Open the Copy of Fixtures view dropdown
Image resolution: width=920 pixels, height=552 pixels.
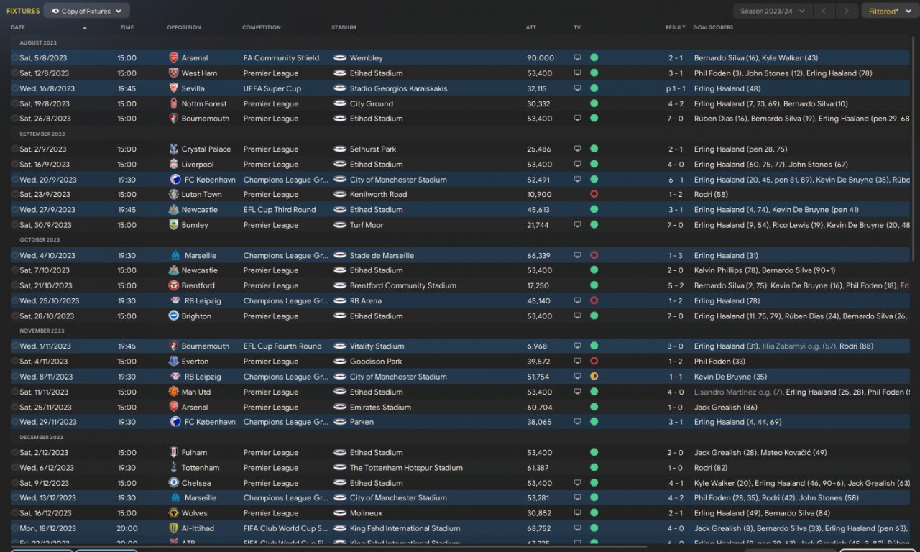click(x=87, y=11)
